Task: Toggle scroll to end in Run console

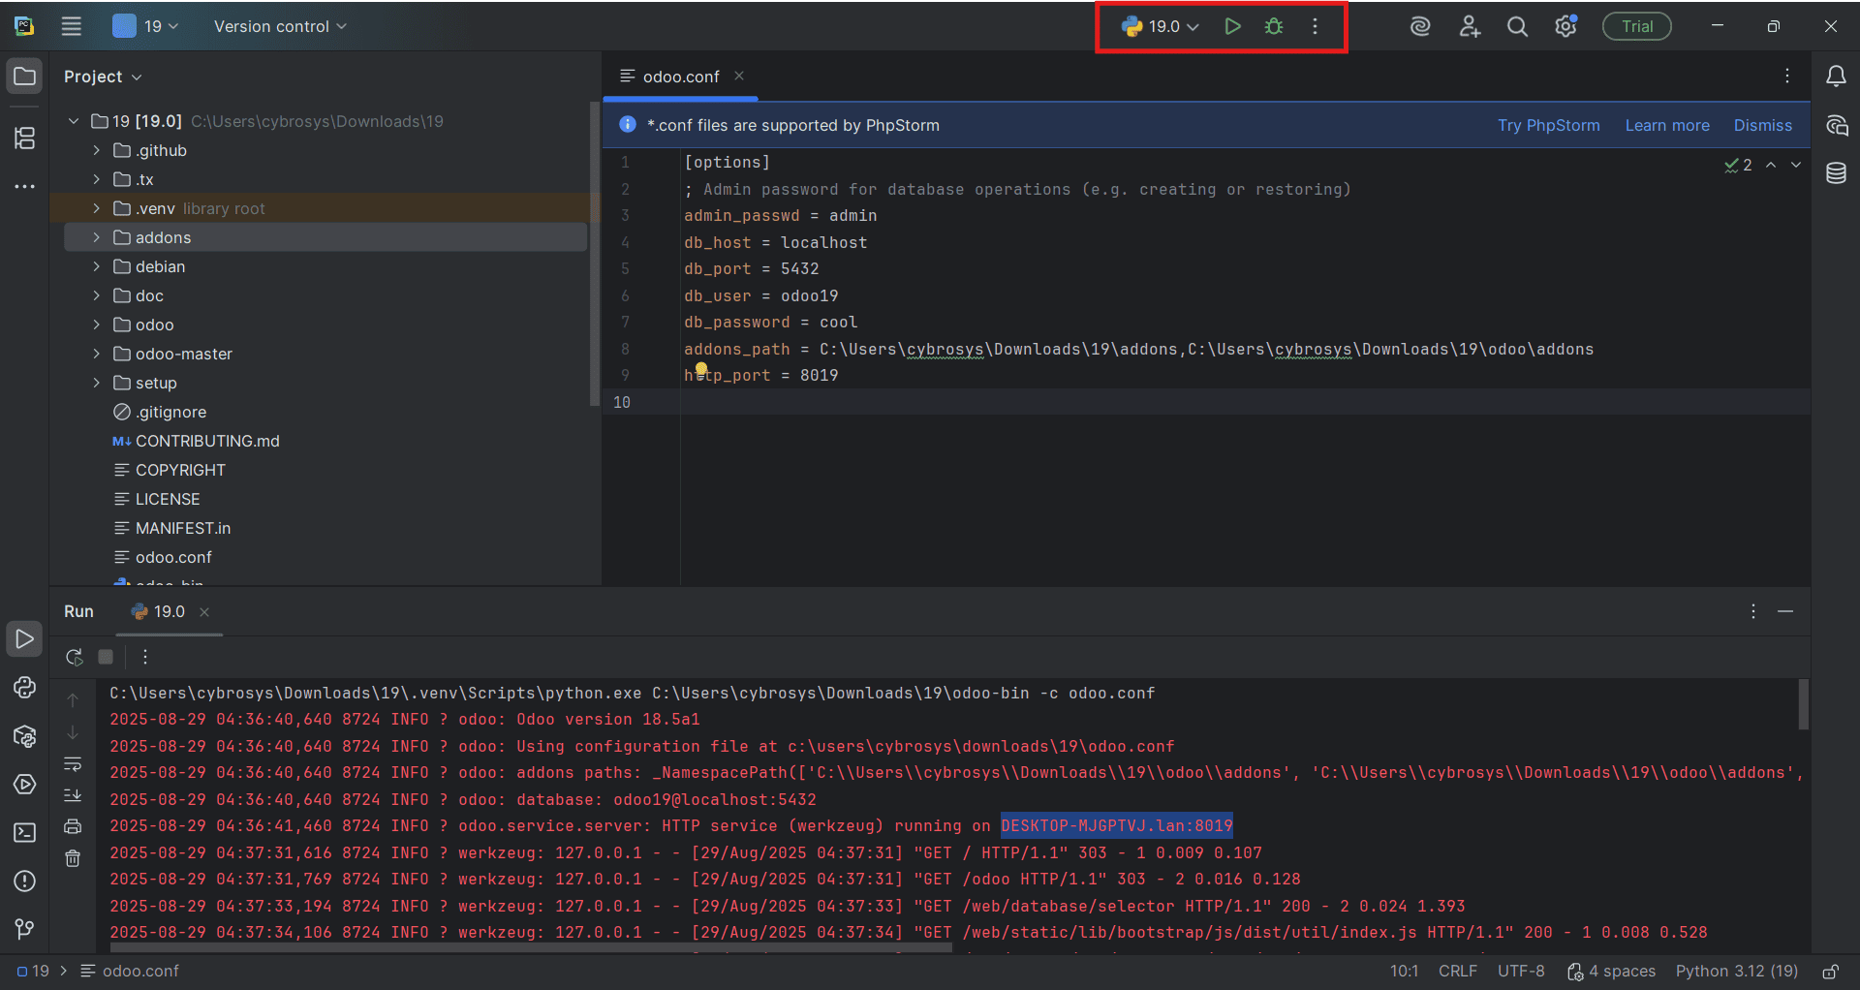Action: [73, 795]
